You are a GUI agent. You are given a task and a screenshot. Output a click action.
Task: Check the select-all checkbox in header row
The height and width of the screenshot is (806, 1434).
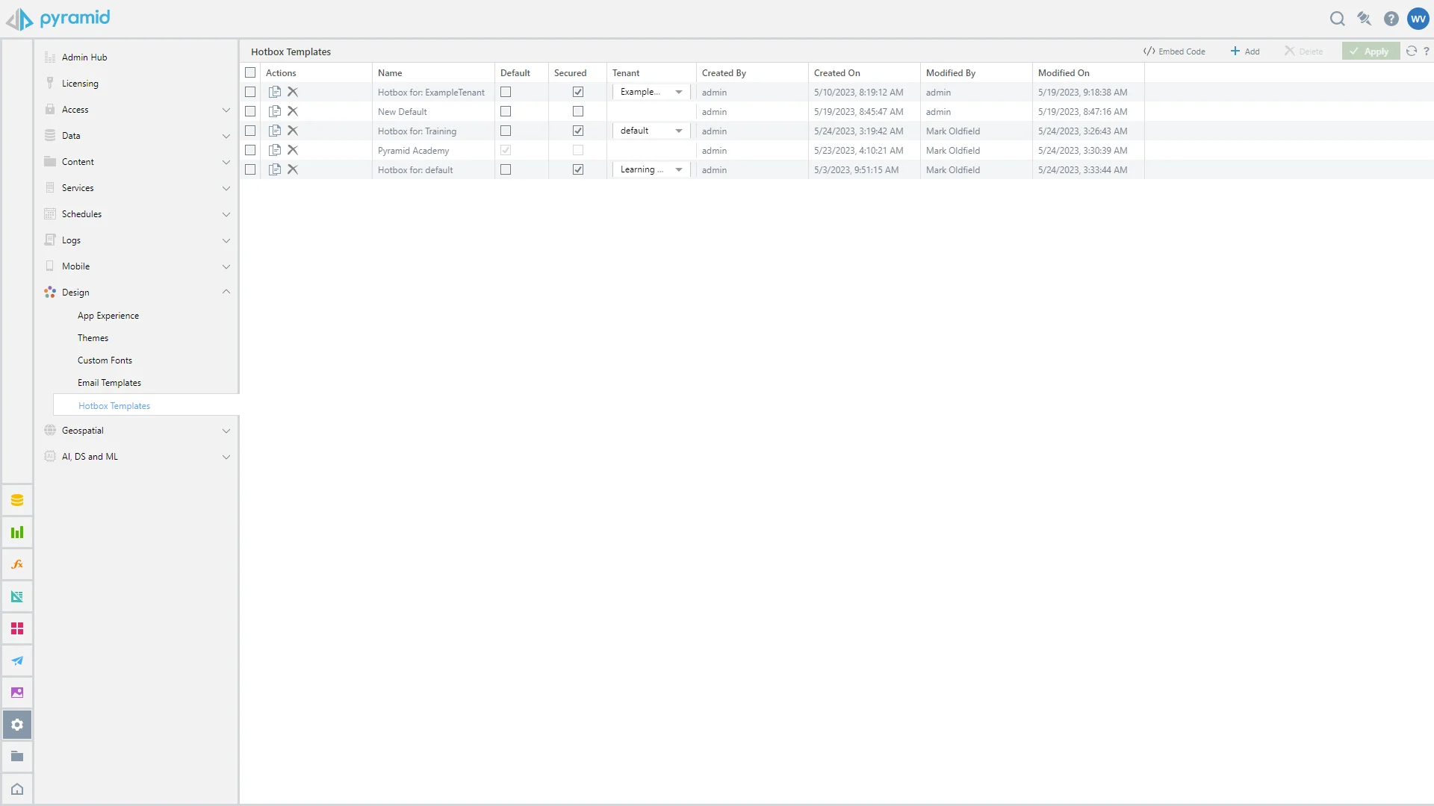click(250, 72)
